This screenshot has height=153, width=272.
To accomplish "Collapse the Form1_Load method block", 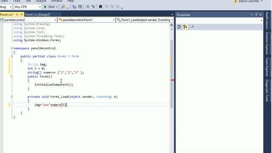I will point(11,96).
